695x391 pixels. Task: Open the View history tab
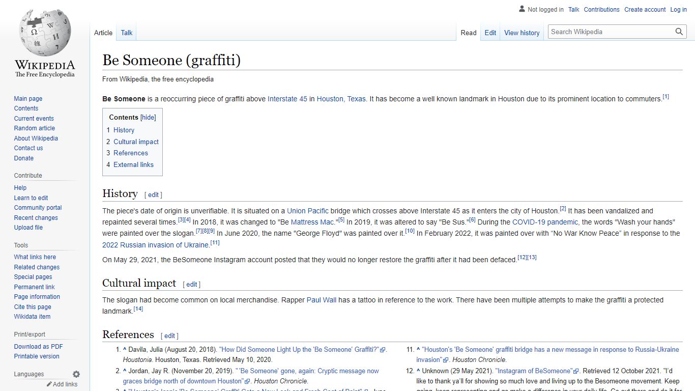pos(522,33)
